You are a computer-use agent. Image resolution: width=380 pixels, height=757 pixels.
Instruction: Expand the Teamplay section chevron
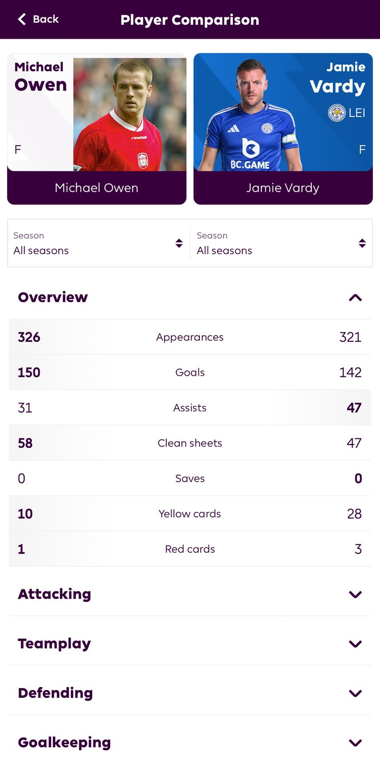(355, 644)
